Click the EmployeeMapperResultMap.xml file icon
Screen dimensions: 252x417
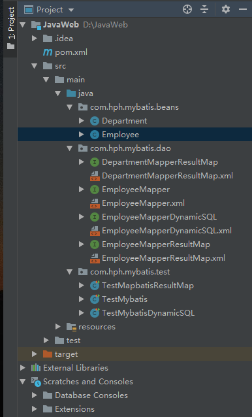(95, 258)
